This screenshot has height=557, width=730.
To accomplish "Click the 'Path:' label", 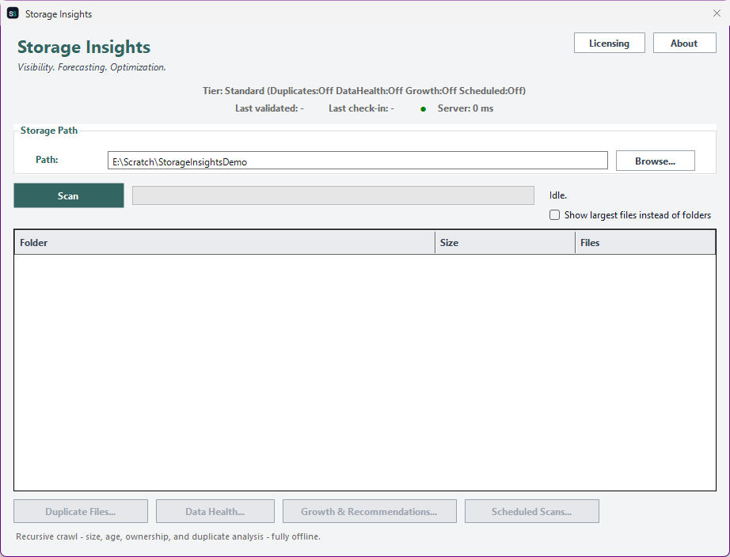I will click(47, 160).
